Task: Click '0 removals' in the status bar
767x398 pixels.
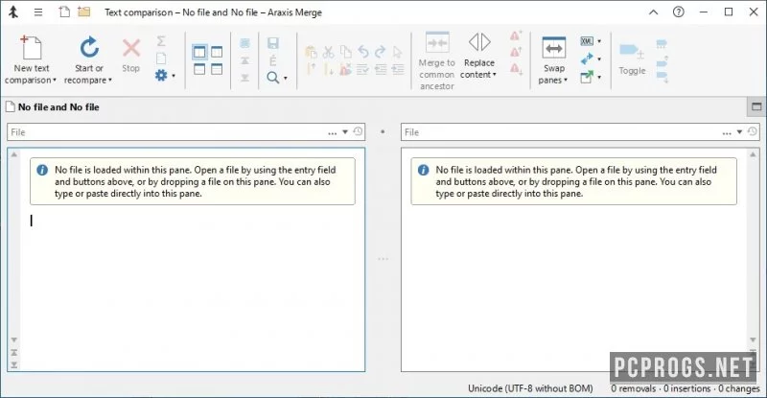Action: [633, 388]
